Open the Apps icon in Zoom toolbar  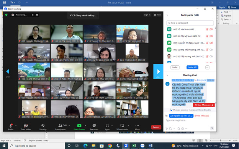pos(107,126)
